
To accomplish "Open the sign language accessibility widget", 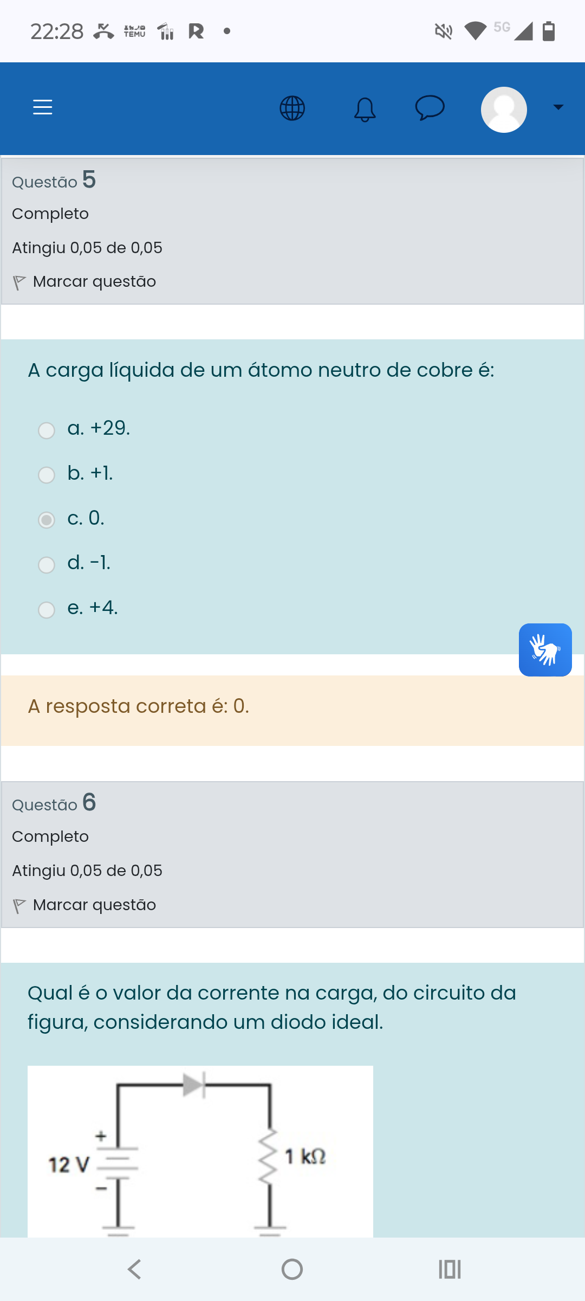I will coord(545,649).
